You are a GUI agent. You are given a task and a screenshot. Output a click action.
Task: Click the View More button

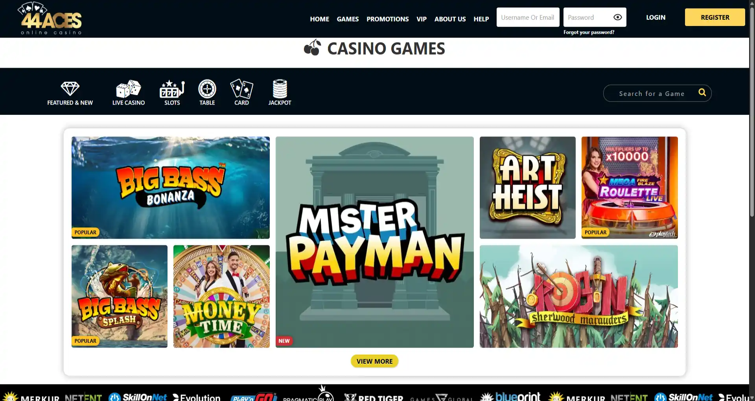tap(374, 361)
